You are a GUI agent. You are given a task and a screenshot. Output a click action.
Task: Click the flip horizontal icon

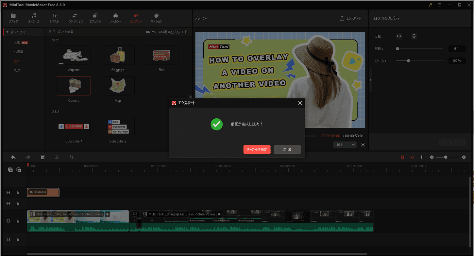tap(399, 36)
